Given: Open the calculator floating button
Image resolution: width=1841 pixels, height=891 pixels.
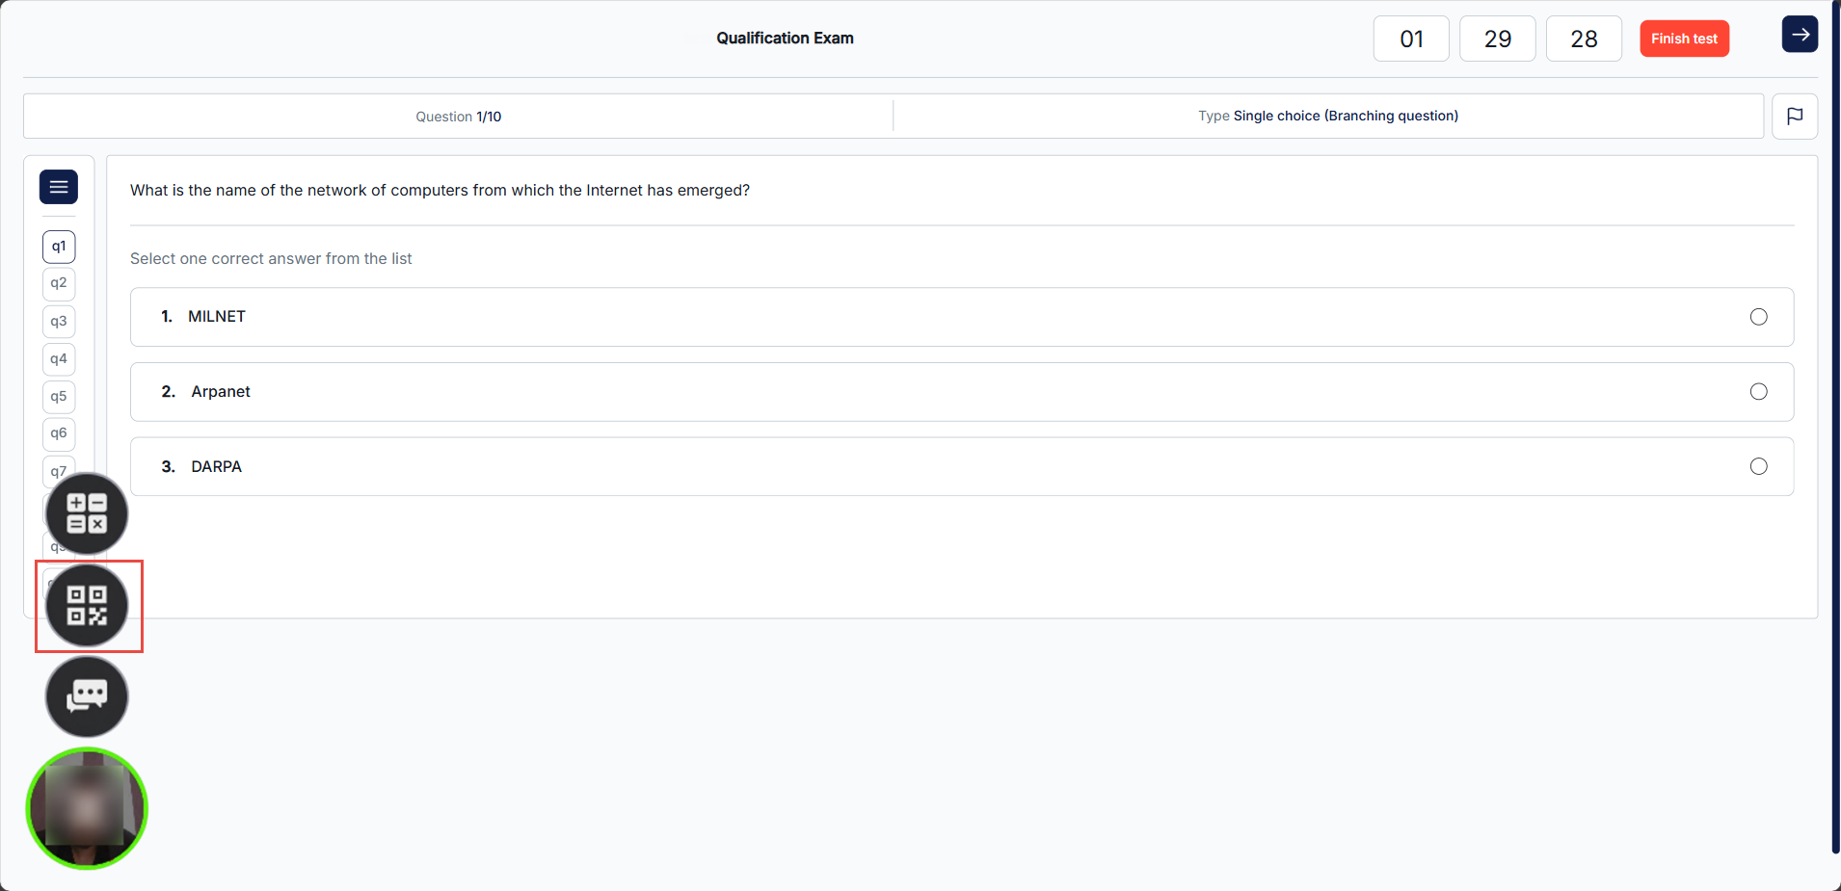Looking at the screenshot, I should click(x=87, y=513).
